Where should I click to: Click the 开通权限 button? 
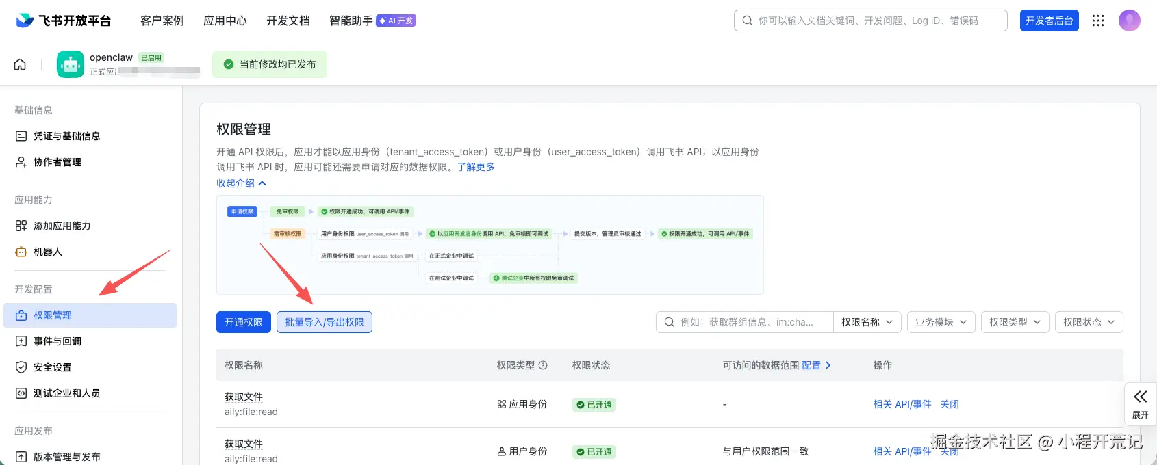(x=244, y=322)
